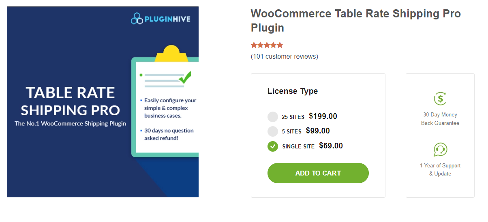Click the License Type heading

(293, 91)
